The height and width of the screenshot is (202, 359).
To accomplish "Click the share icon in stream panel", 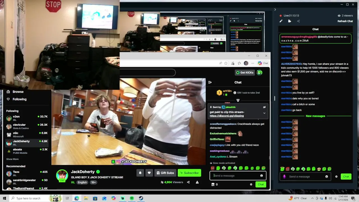I will 298,21.
